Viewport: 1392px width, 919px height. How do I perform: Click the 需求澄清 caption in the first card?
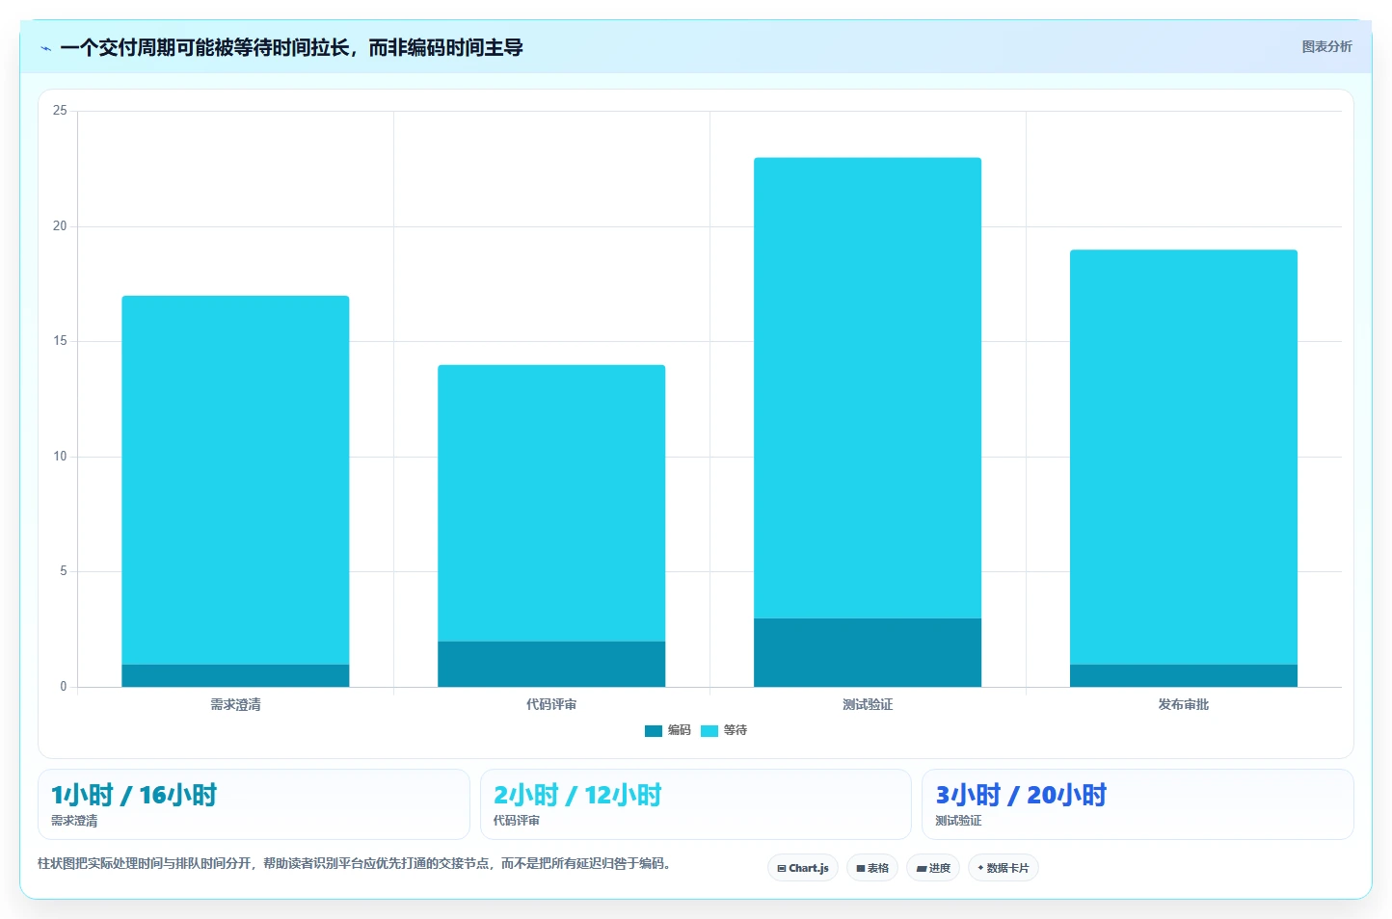click(x=74, y=821)
